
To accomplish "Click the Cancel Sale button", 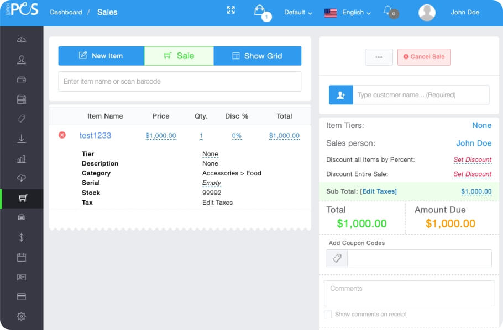I will (424, 57).
